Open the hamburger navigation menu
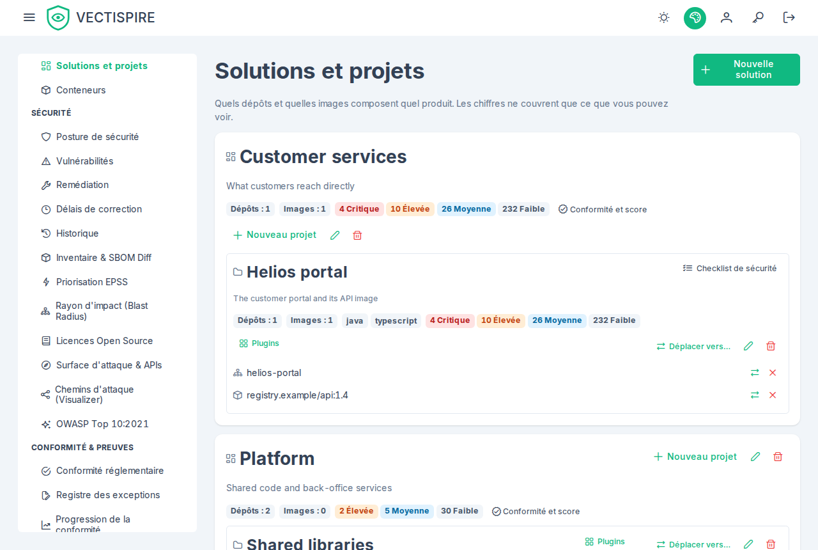Screen dimensions: 818x550 tap(29, 17)
